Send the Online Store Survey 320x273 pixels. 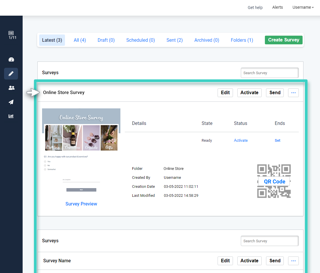pos(275,93)
